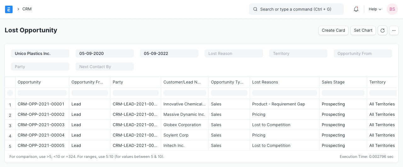The height and width of the screenshot is (167, 403).
Task: Open the BS user avatar menu
Action: pyautogui.click(x=392, y=9)
